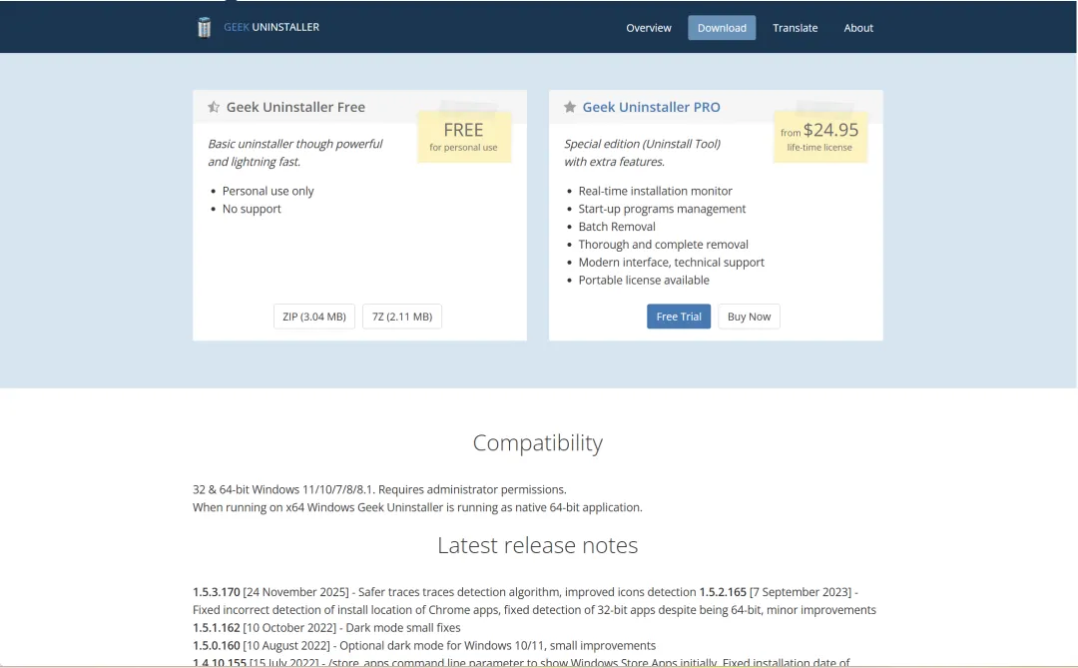The height and width of the screenshot is (668, 1078).
Task: Click the star icon beside Geek Uninstaller PRO
Action: pyautogui.click(x=570, y=107)
